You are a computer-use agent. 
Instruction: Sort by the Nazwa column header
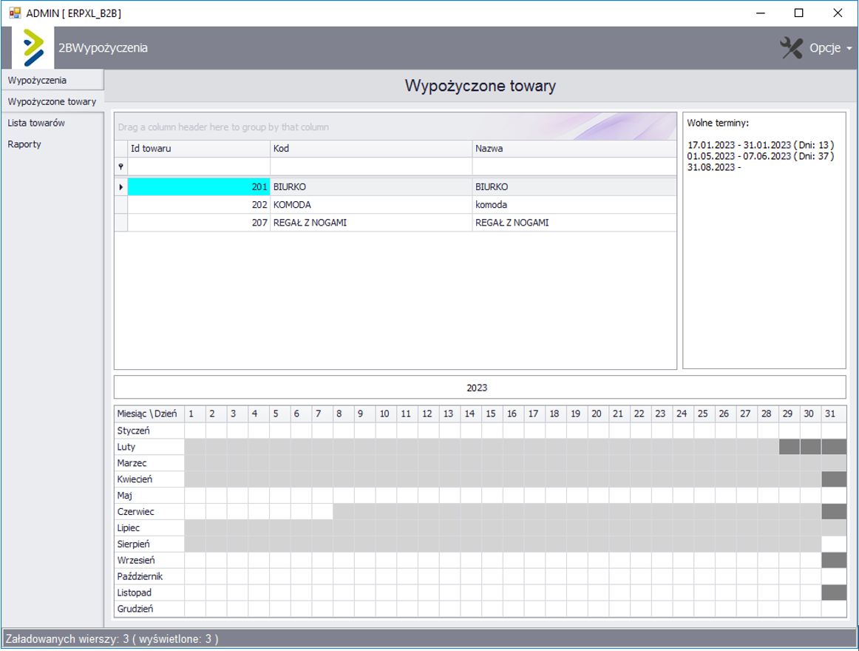click(x=574, y=149)
